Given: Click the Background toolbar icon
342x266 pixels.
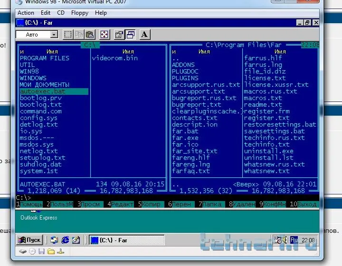Looking at the screenshot, I should tap(130, 35).
